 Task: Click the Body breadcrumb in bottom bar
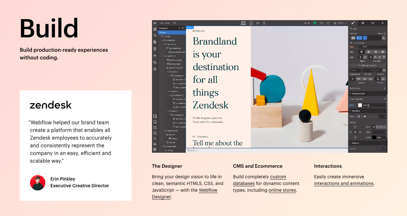192,150
